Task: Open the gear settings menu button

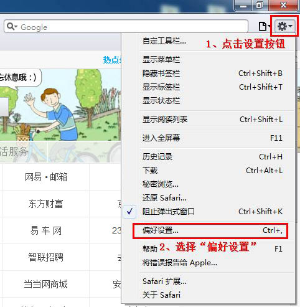Action: click(285, 26)
